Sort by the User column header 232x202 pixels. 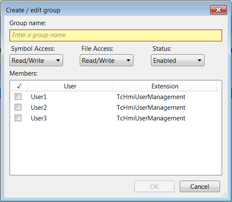point(70,86)
